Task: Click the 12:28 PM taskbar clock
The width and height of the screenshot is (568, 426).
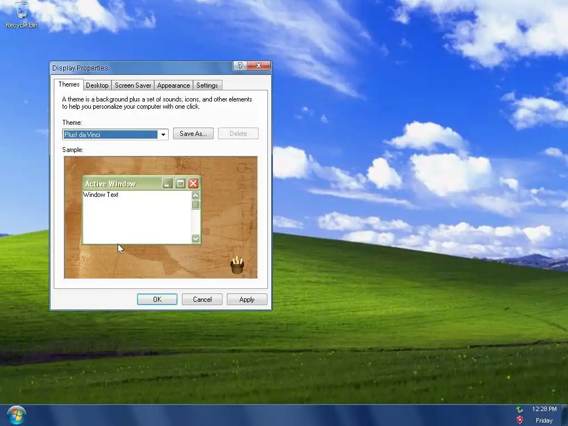Action: (x=544, y=409)
